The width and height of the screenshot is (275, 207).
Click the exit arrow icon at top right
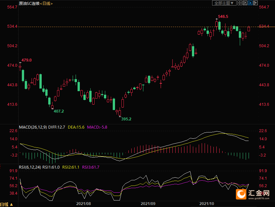point(256,3)
